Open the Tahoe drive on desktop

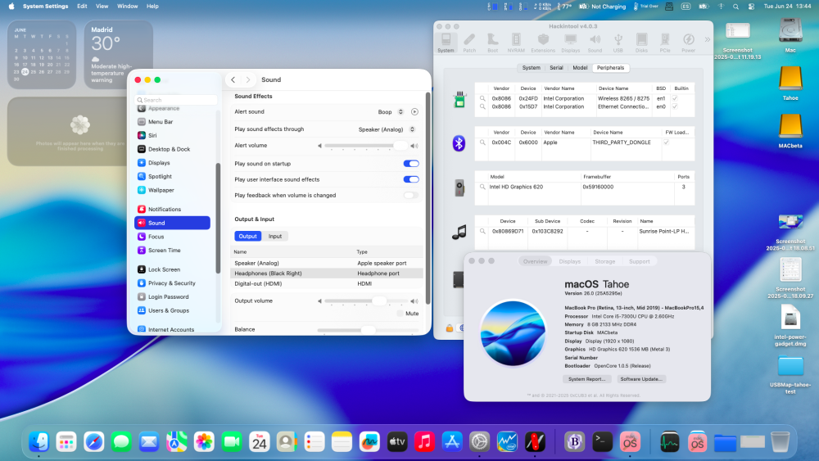click(790, 84)
